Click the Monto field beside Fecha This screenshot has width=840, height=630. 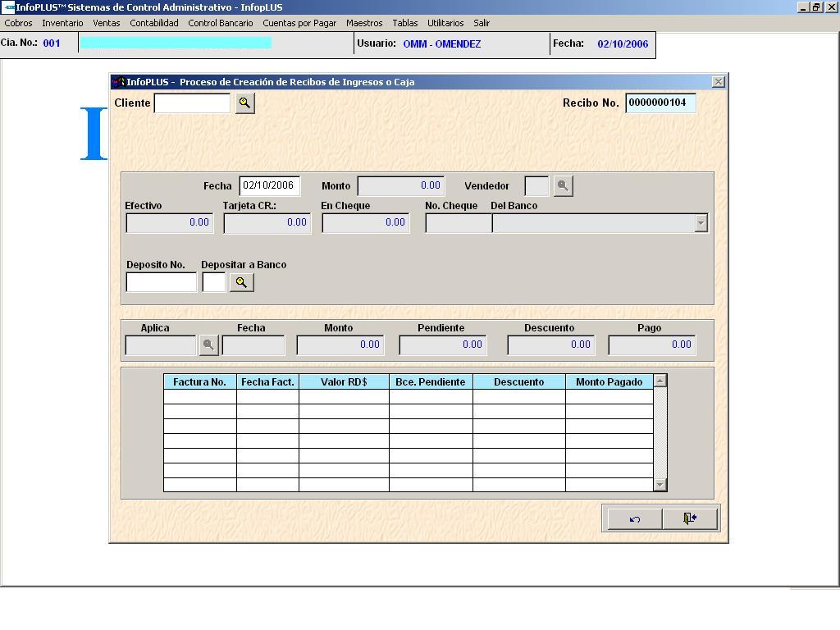click(x=400, y=186)
